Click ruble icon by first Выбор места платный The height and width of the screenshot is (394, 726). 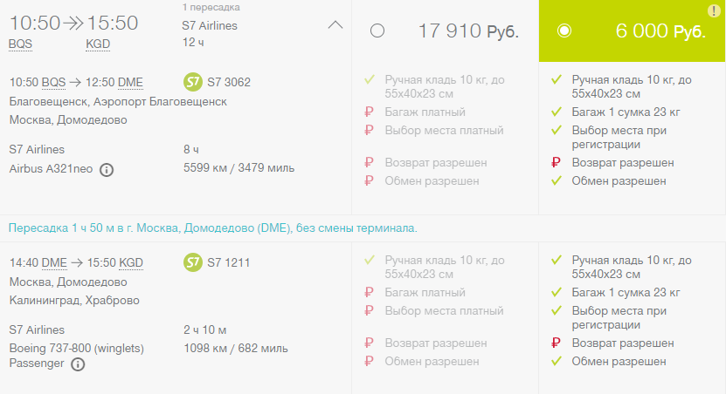click(x=371, y=131)
